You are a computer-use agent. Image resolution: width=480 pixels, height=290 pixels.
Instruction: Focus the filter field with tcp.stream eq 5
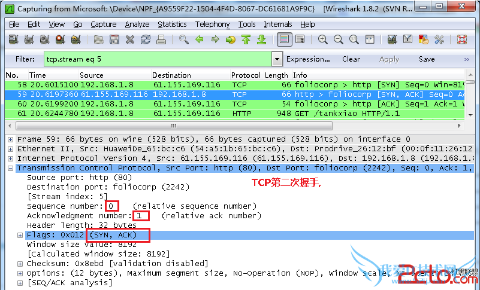[x=158, y=59]
